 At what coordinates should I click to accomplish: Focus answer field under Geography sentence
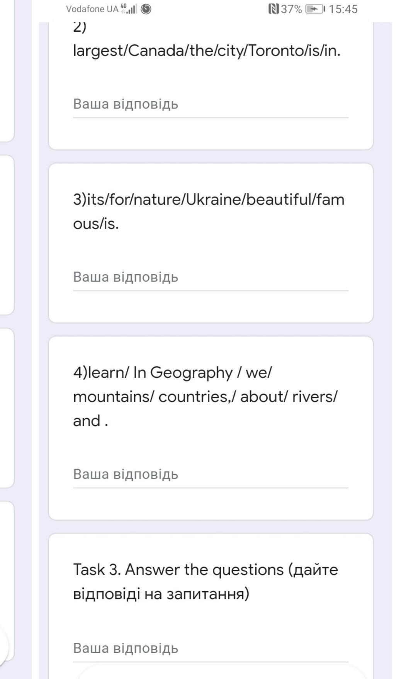(211, 475)
